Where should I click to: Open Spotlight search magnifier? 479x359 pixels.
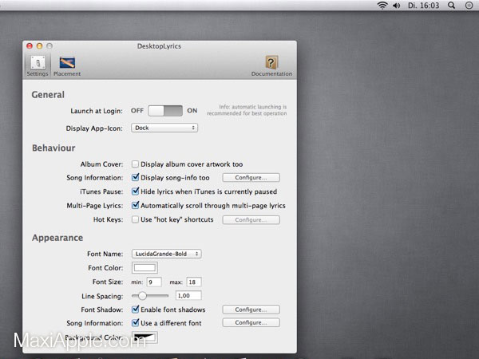451,6
